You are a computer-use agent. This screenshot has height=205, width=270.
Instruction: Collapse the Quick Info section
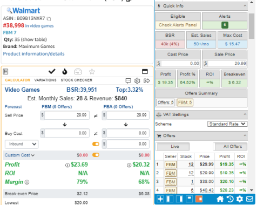(245, 6)
